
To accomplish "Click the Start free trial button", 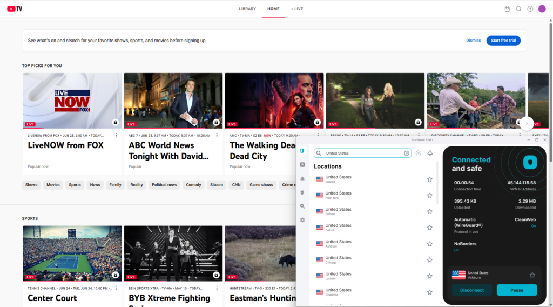I will coord(503,41).
